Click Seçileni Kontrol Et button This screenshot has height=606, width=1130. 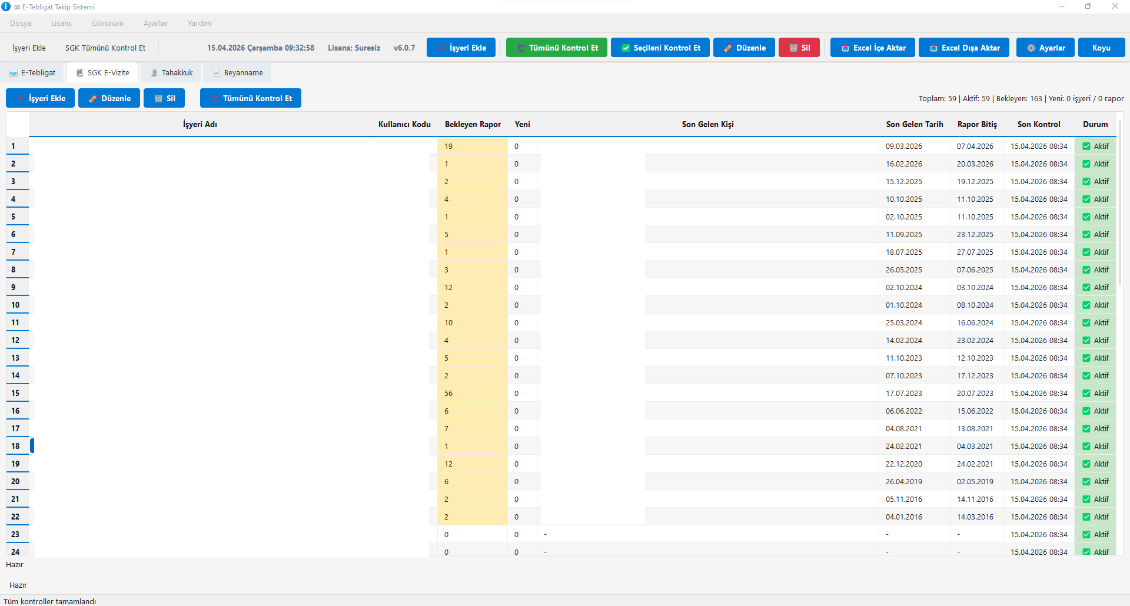click(x=660, y=48)
